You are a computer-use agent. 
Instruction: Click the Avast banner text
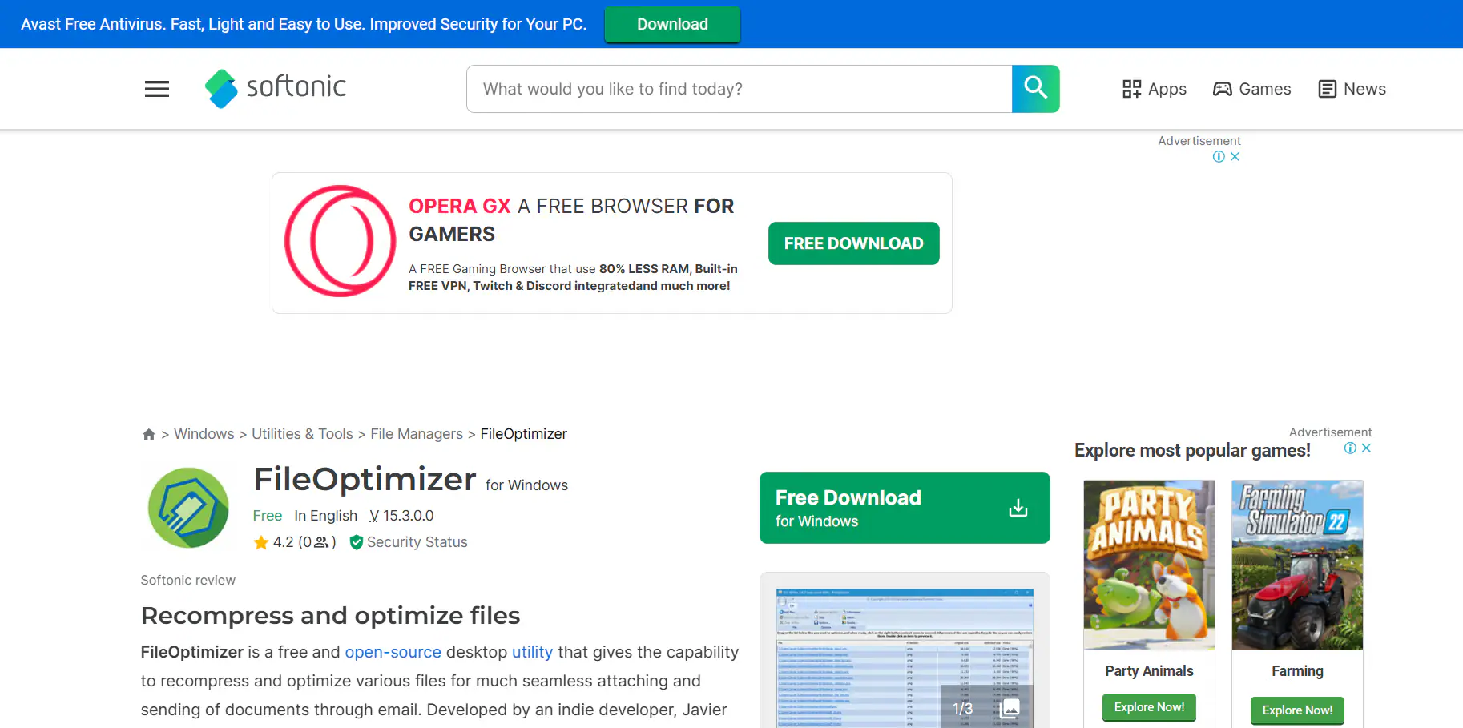(x=304, y=24)
